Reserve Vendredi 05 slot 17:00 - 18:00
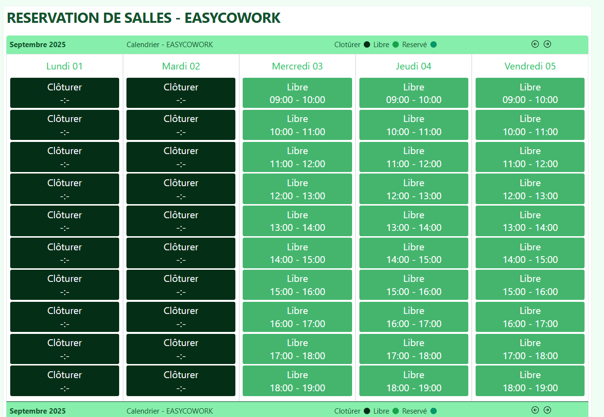Viewport: 604px width, 417px height. [x=530, y=349]
